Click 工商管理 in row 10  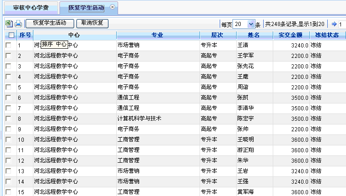pyautogui.click(x=129, y=139)
